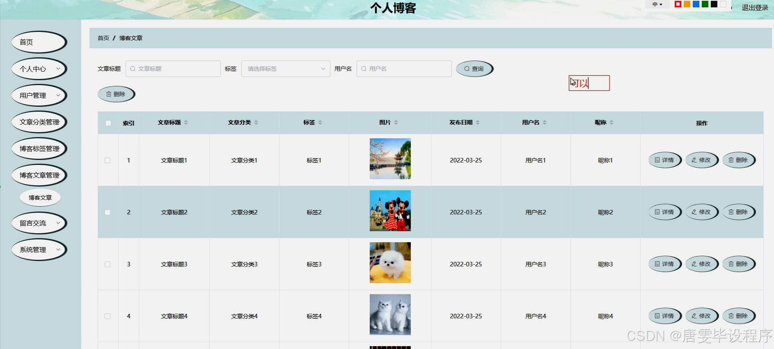
Task: Delete the 文章标题3 row with 删除
Action: [x=738, y=264]
